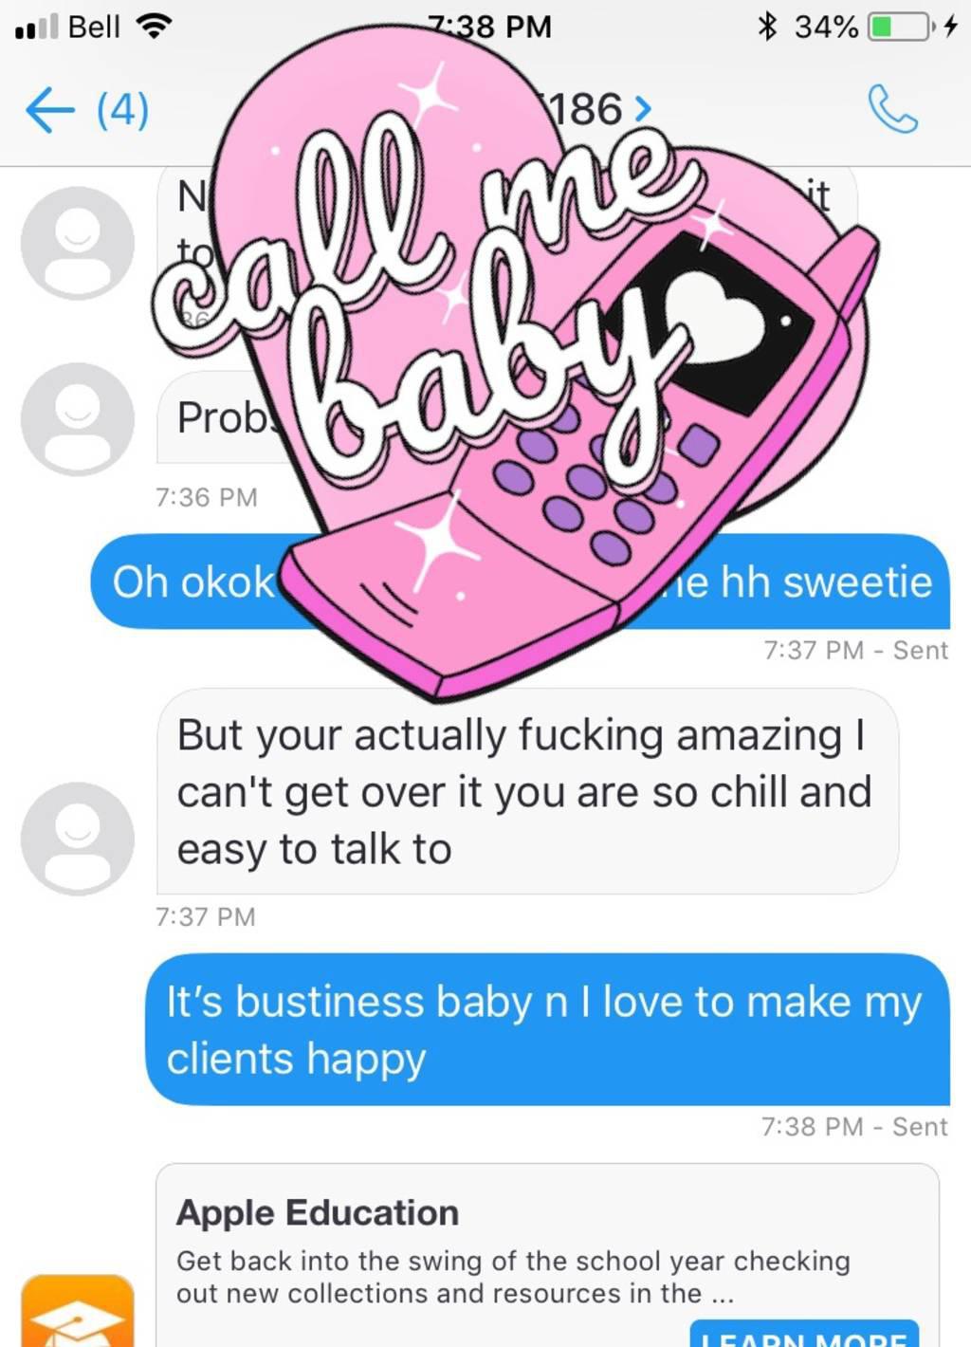Viewport: 971px width, 1347px height.
Task: Tap the topmost grey contact avatar
Action: point(78,243)
